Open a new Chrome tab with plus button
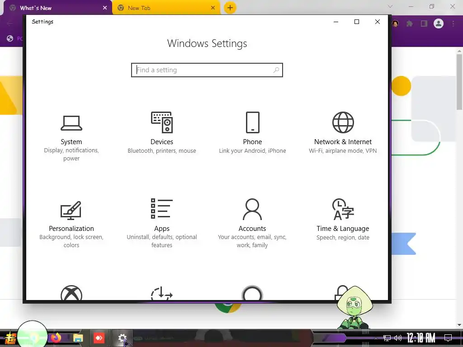 tap(230, 8)
